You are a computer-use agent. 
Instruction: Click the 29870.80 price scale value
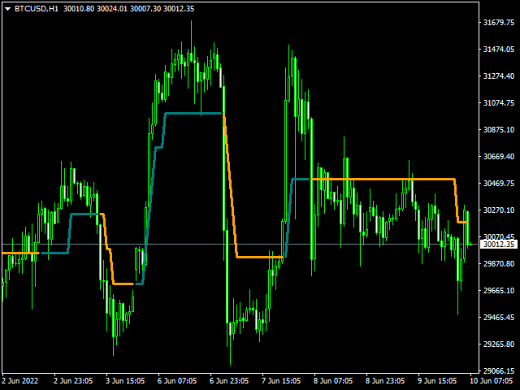point(499,263)
